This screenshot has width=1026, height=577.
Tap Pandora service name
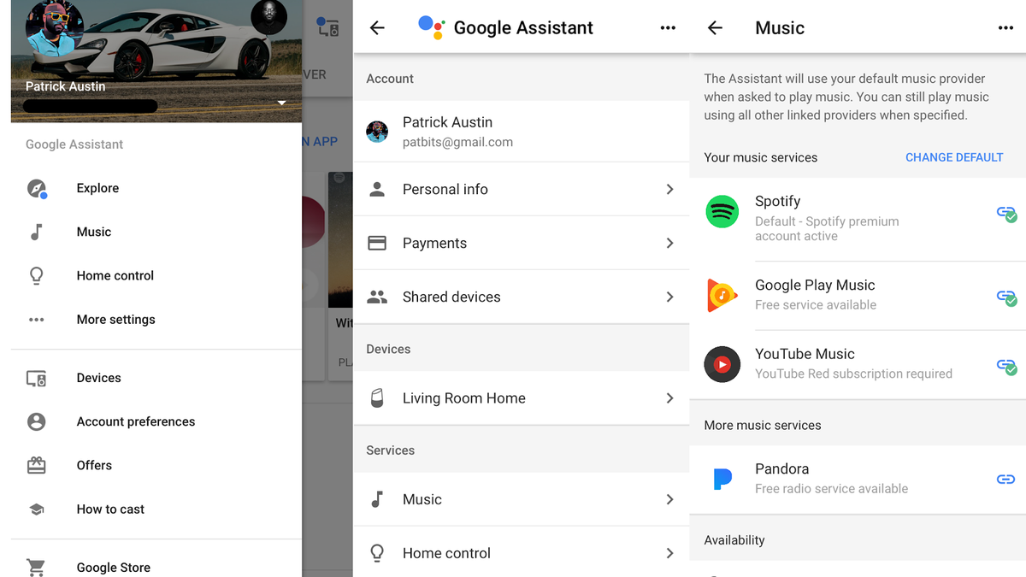[x=781, y=468]
